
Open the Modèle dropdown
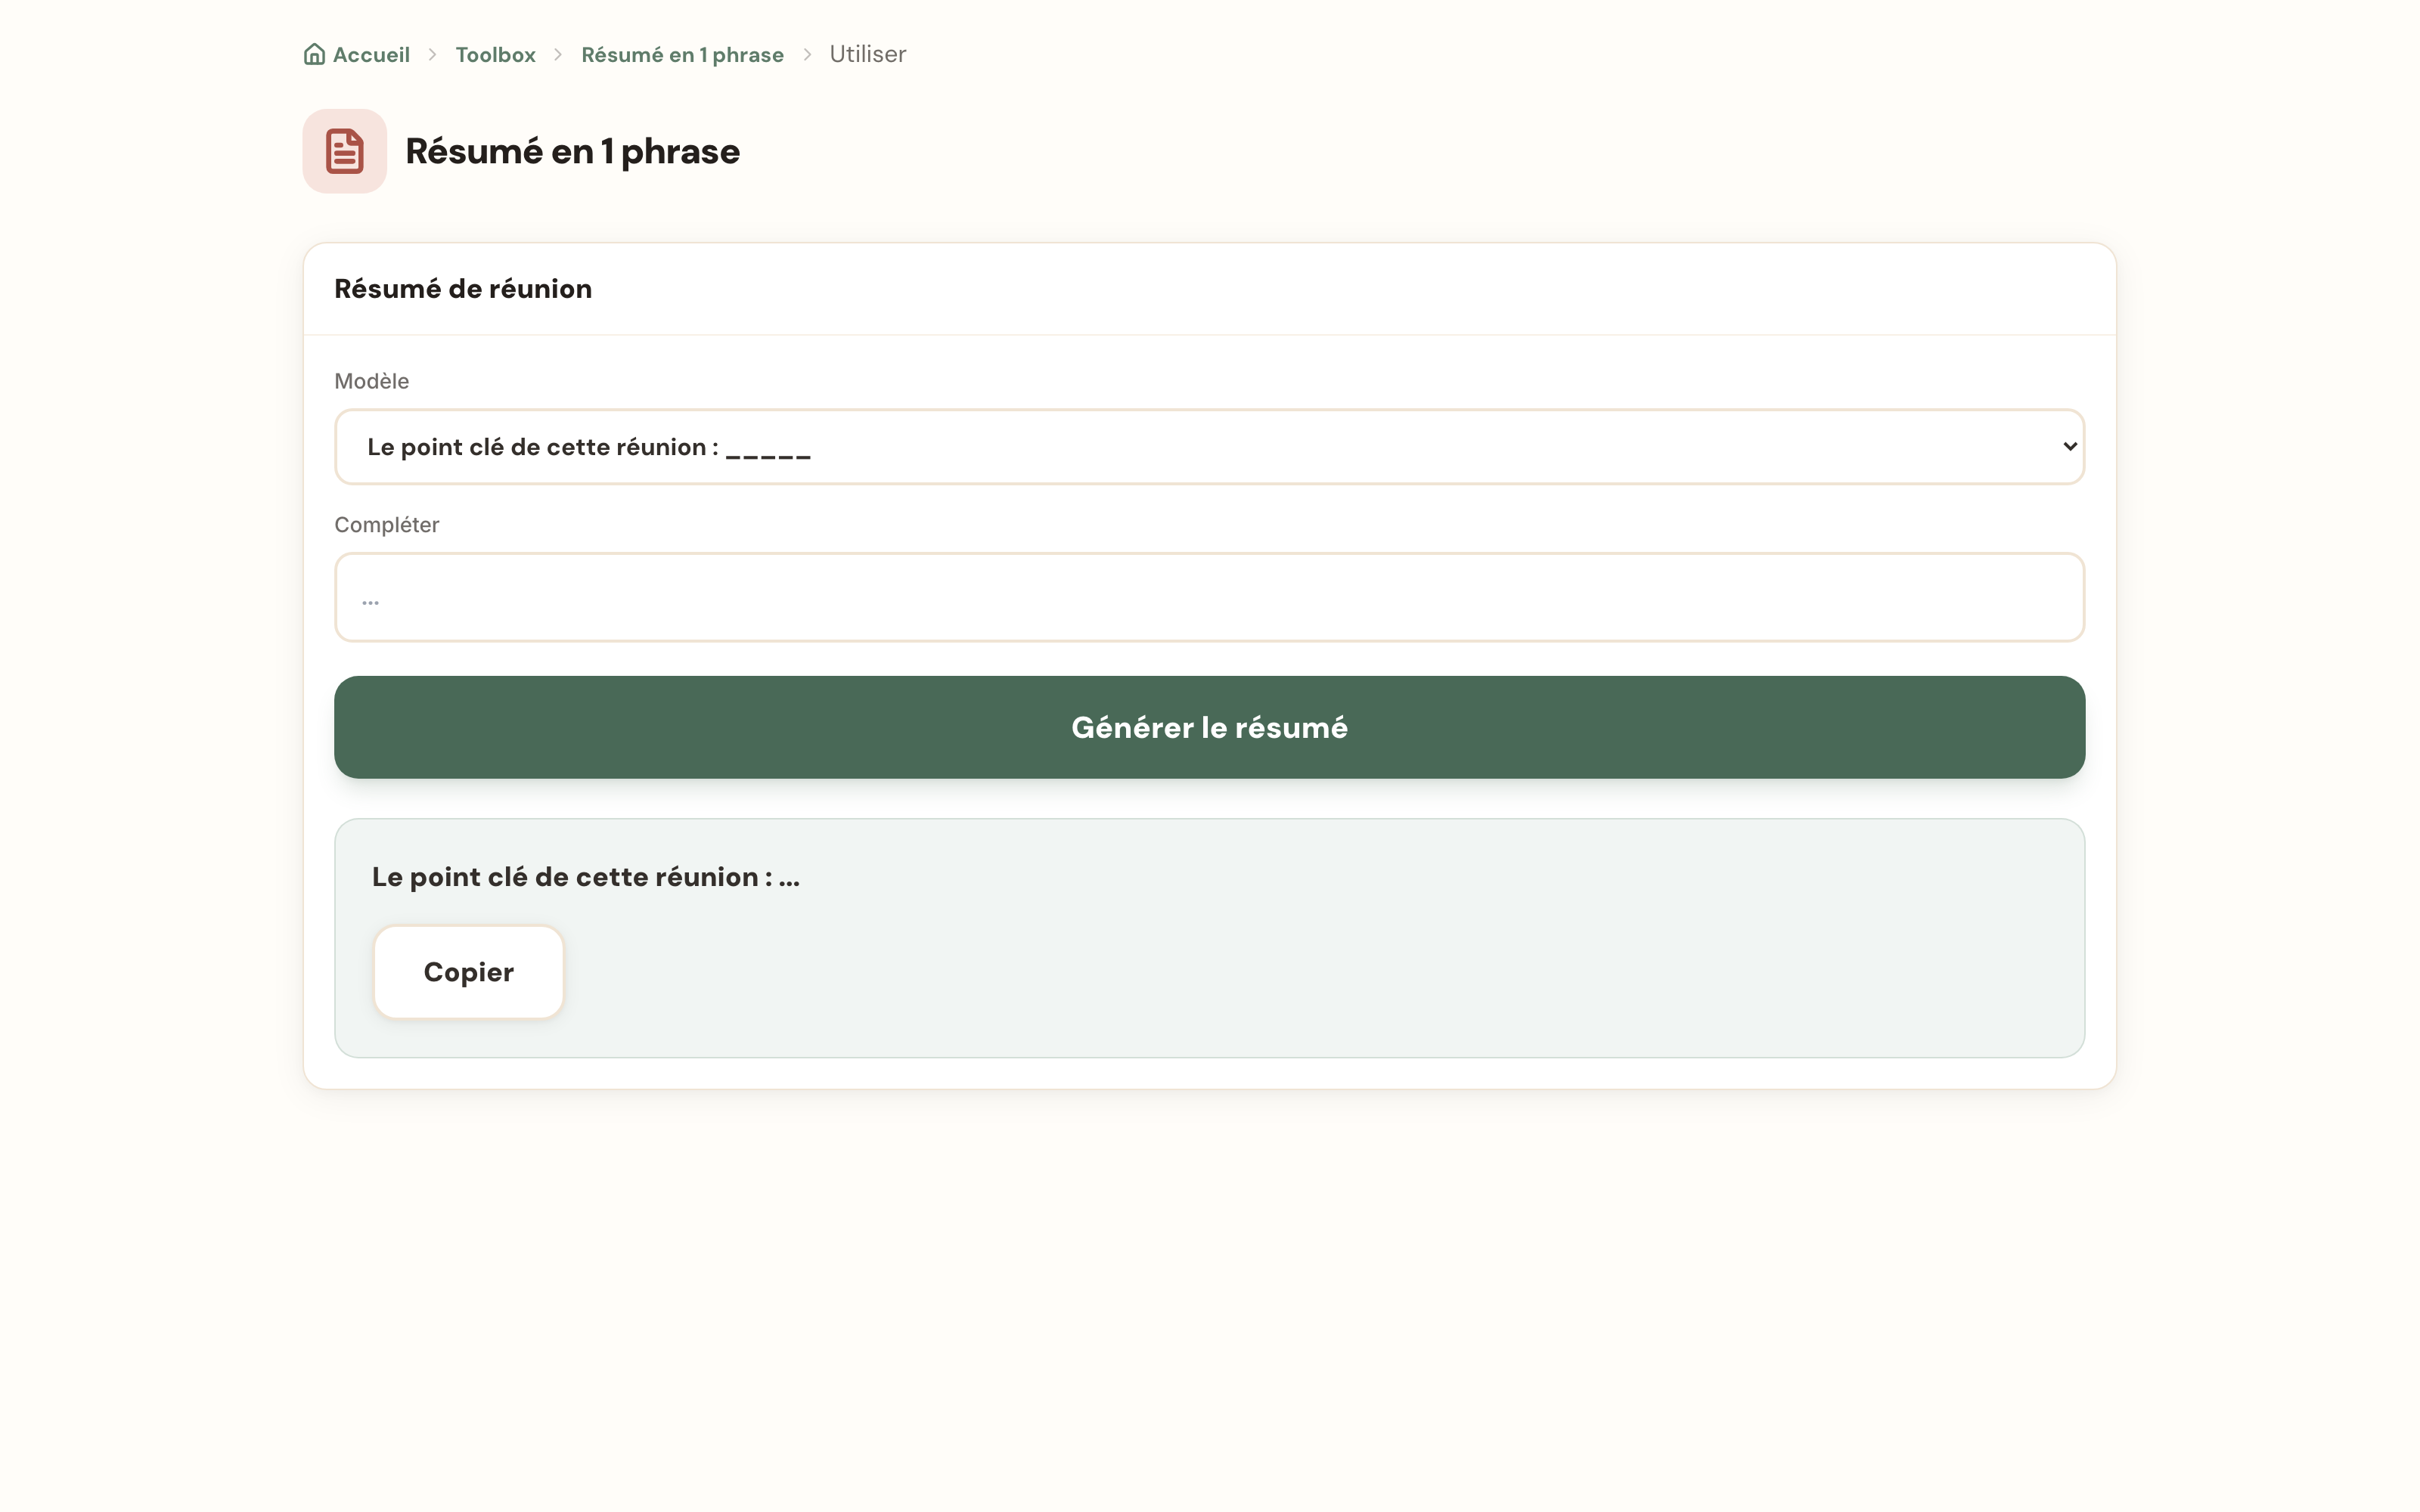[x=1209, y=447]
